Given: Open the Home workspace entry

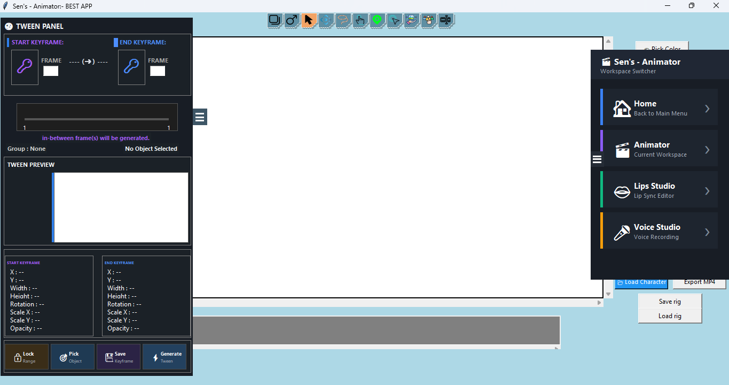Looking at the screenshot, I should [x=659, y=107].
